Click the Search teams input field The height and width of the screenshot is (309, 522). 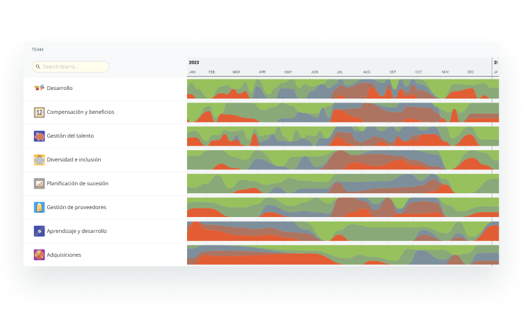(70, 67)
